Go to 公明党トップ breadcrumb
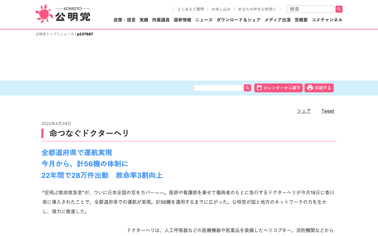Screen dimensions: 378x236 pyautogui.click(x=46, y=34)
